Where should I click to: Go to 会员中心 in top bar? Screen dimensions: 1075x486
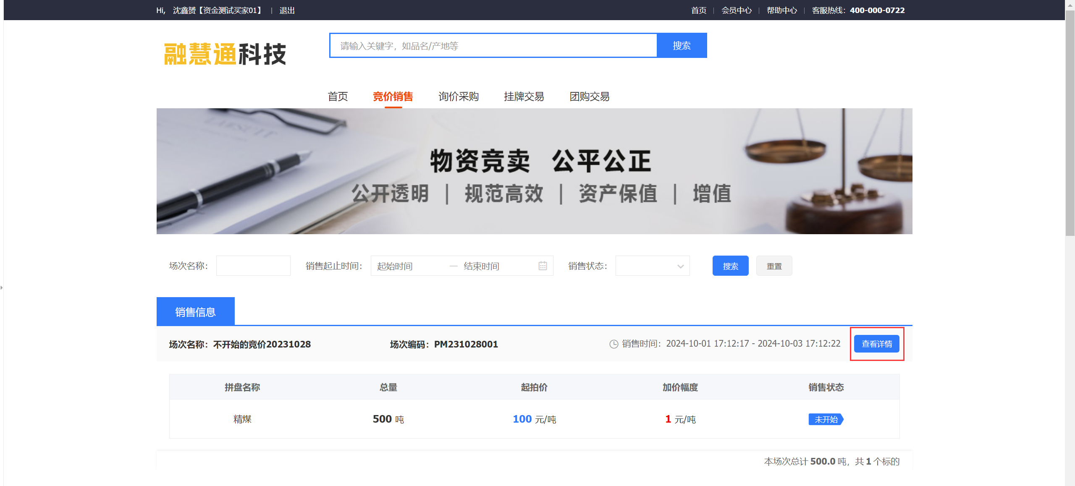(x=737, y=10)
